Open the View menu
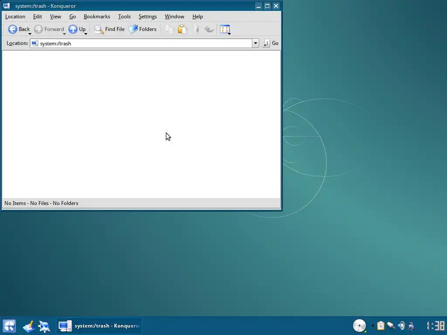 pyautogui.click(x=55, y=17)
